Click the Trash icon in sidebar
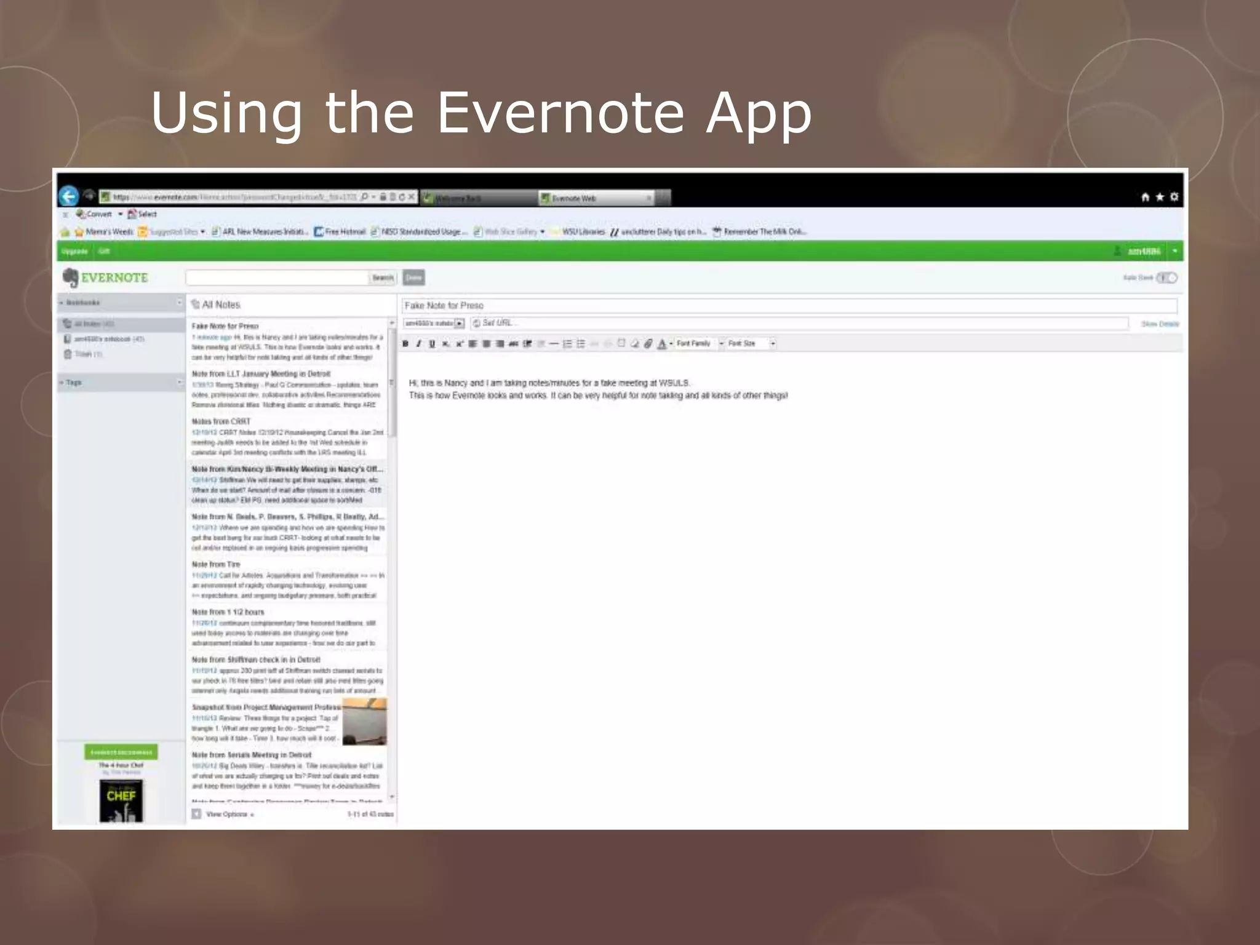Viewport: 1260px width, 945px height. pyautogui.click(x=68, y=354)
